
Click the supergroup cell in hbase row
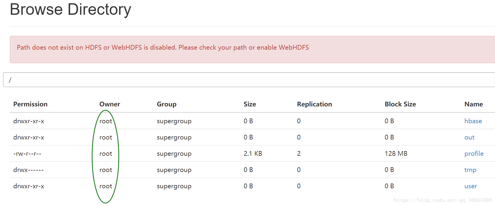point(174,121)
